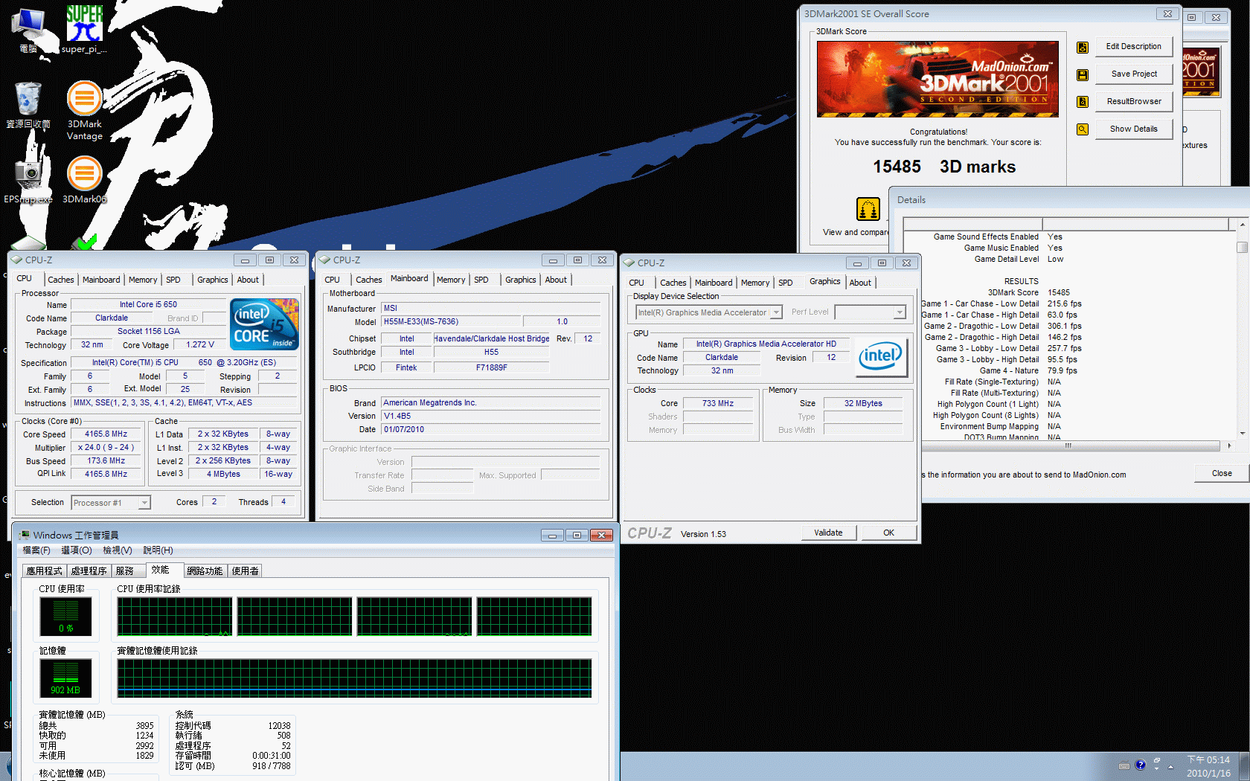Click the Core Speed value field
Image resolution: width=1250 pixels, height=781 pixels.
pos(106,434)
